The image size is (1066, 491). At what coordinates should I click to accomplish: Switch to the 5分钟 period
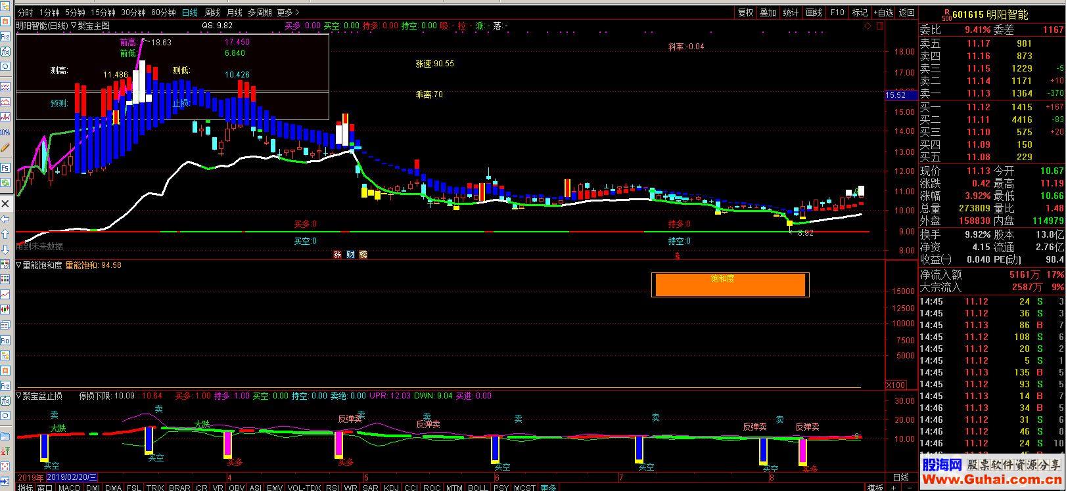pyautogui.click(x=75, y=12)
